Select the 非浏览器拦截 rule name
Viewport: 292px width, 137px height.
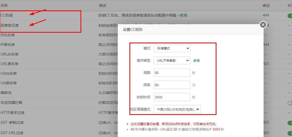click(x=11, y=102)
